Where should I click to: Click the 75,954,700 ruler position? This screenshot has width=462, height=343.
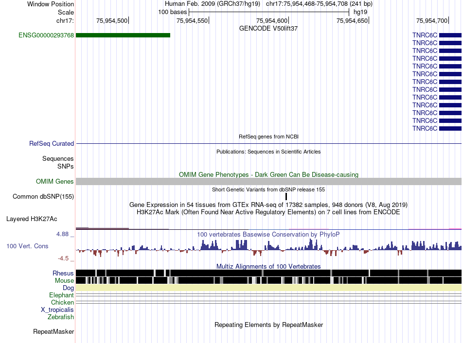[432, 20]
